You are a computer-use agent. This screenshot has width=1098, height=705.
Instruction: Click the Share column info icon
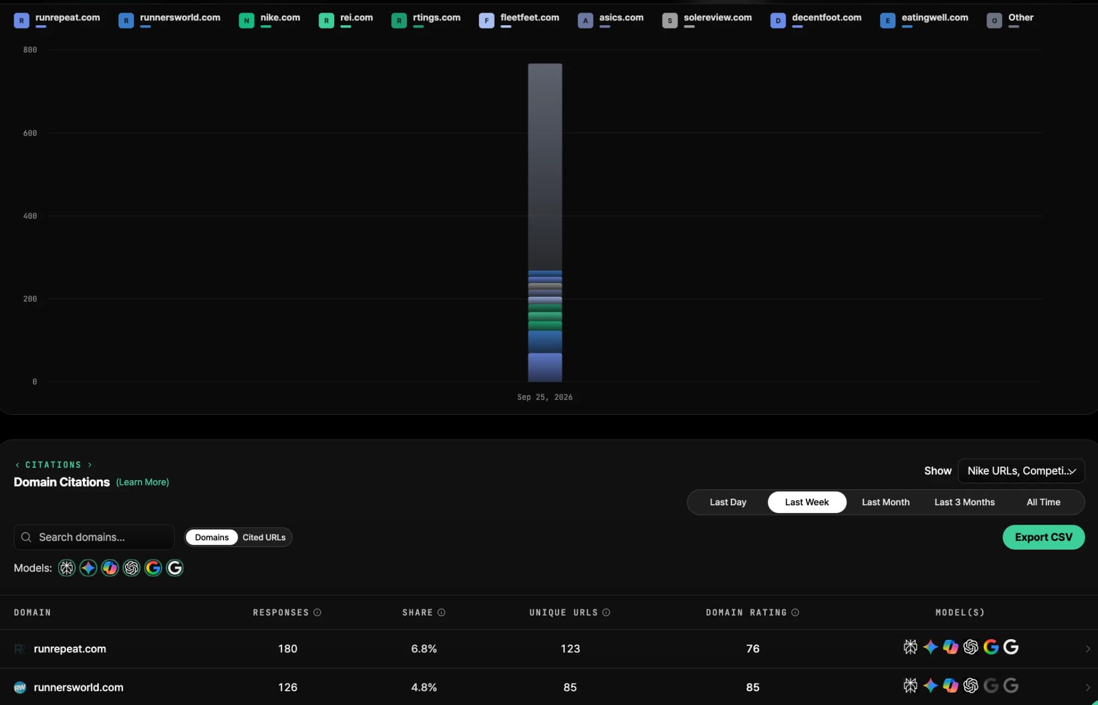(x=441, y=612)
